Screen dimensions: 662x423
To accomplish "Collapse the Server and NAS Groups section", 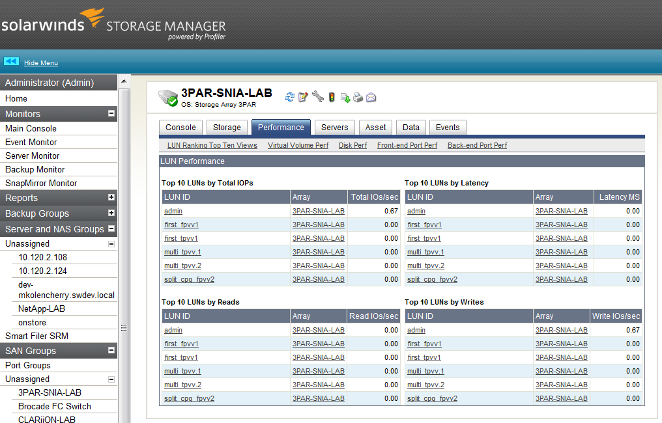I will pyautogui.click(x=111, y=228).
